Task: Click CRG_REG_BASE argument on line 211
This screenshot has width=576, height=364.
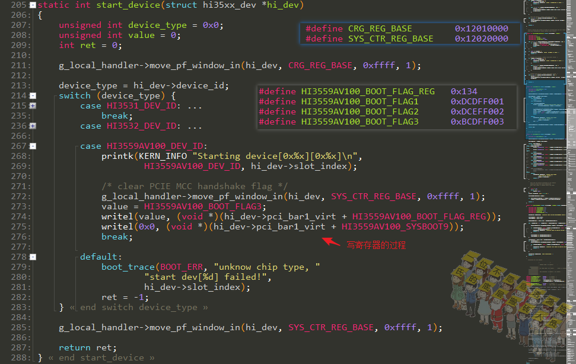Action: click(x=320, y=65)
